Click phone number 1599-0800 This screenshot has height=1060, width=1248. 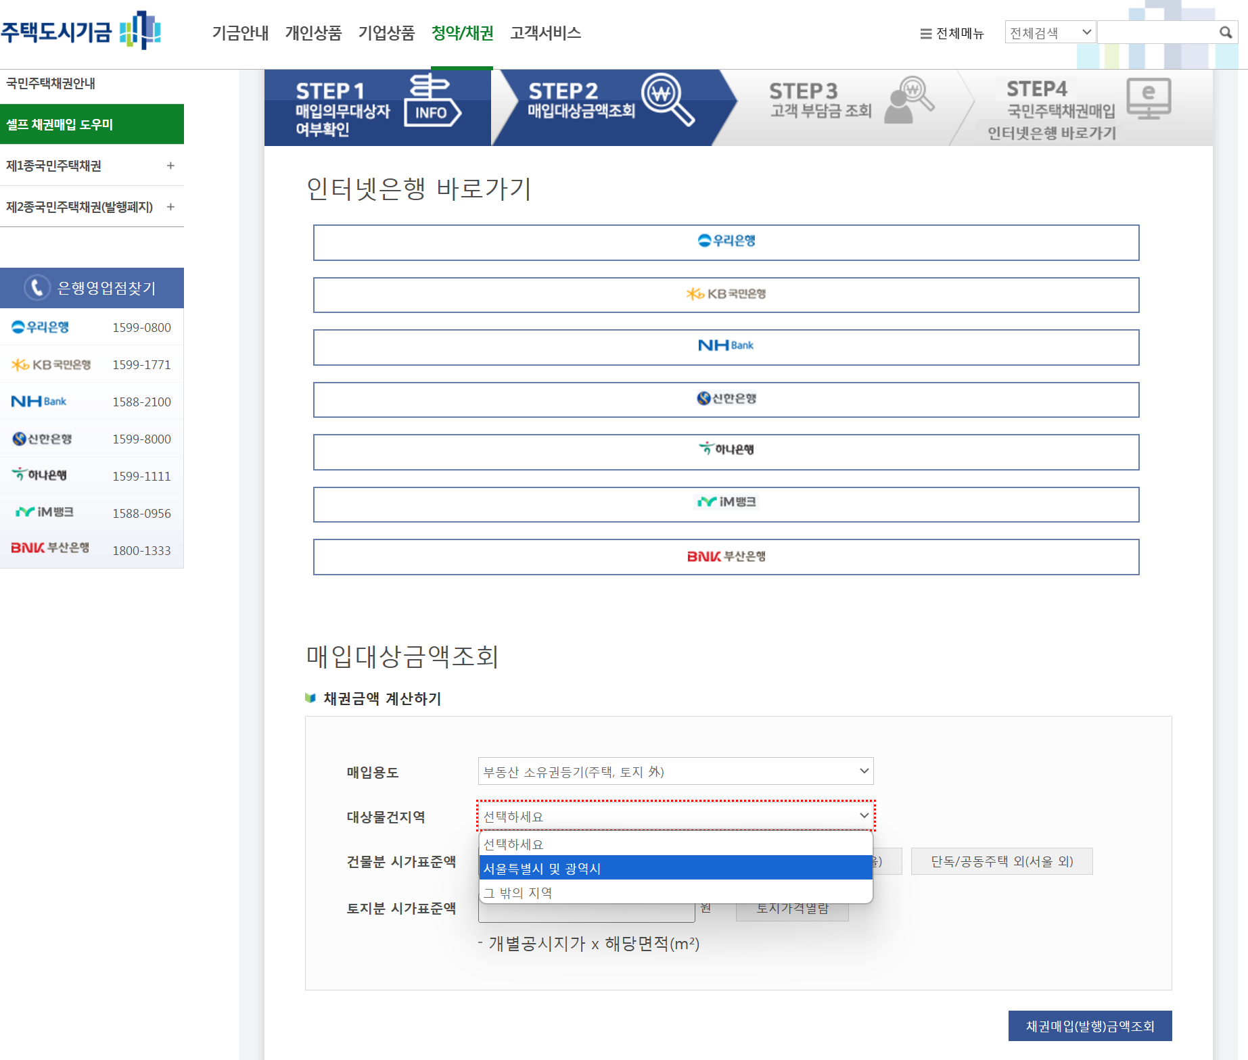[141, 328]
